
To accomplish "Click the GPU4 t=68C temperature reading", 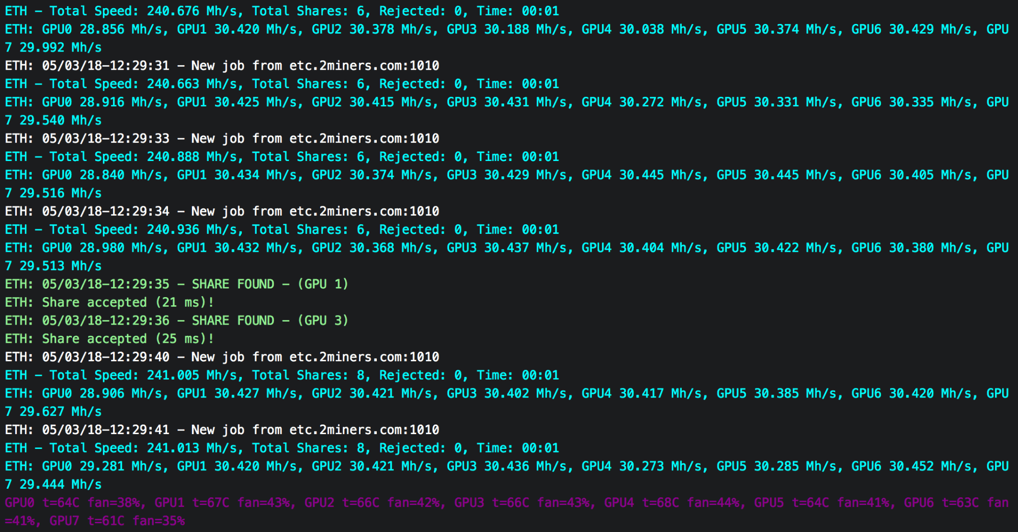I will coord(642,503).
